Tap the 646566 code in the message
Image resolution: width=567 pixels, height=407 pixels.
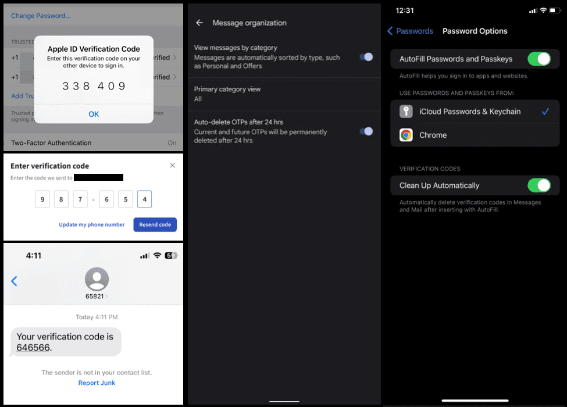click(x=33, y=348)
